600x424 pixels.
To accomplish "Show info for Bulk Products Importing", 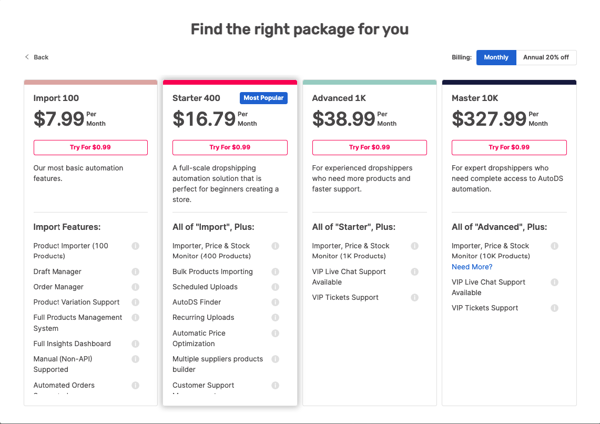I will pos(276,271).
